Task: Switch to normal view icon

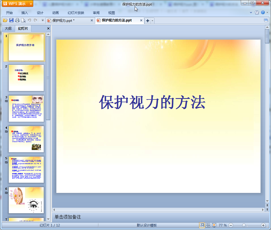Action: (x=202, y=225)
